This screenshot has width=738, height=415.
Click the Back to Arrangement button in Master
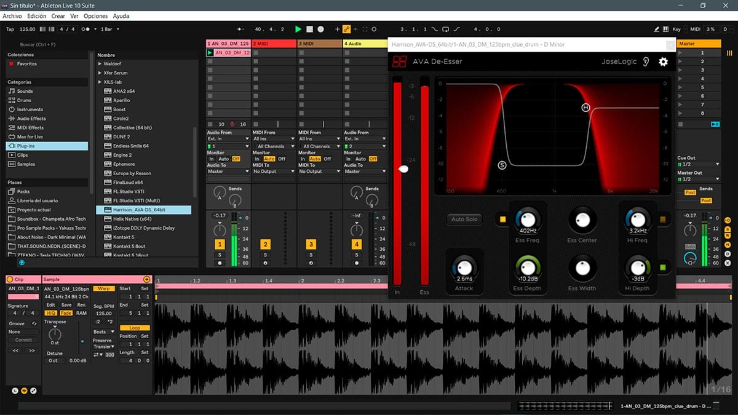point(715,124)
